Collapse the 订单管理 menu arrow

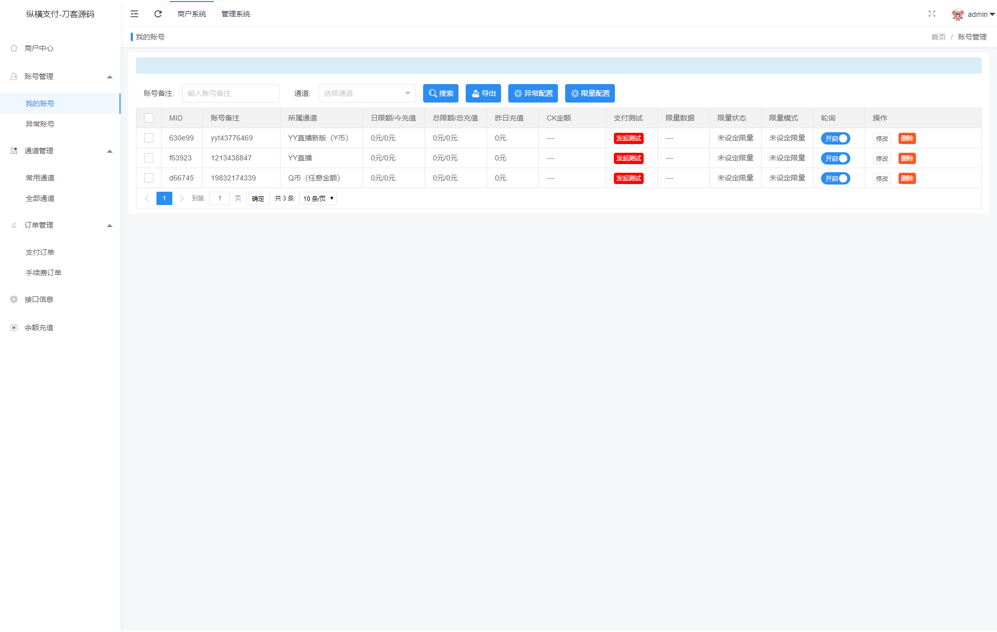pyautogui.click(x=109, y=226)
